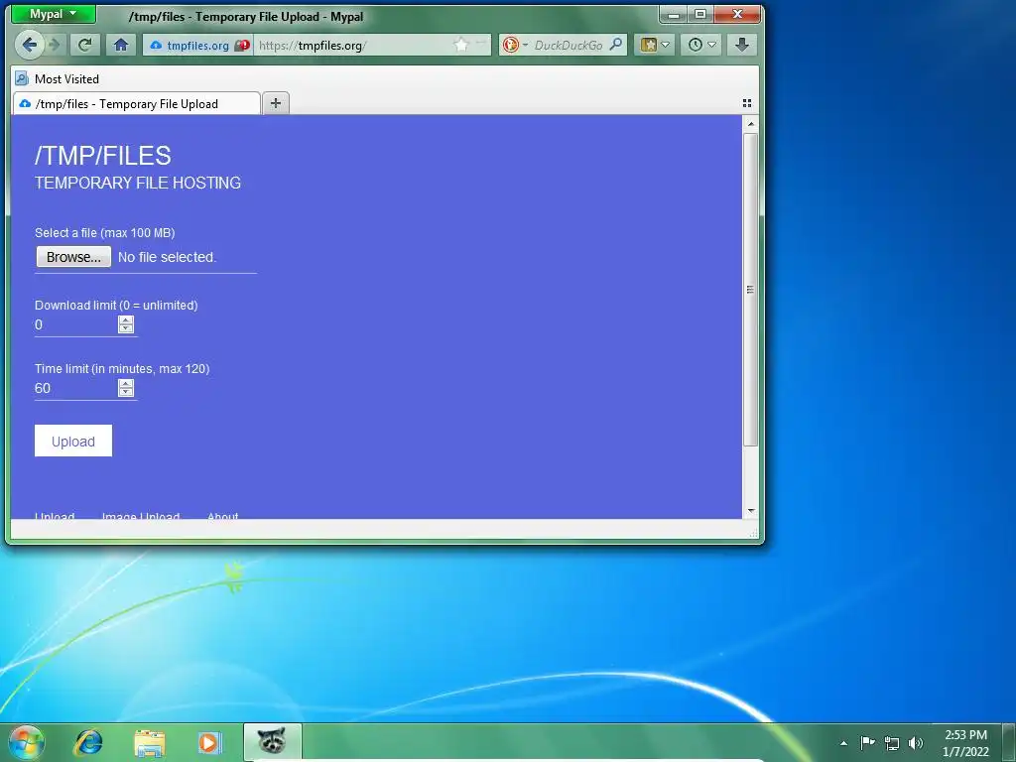Show hidden system tray icons
Screen dimensions: 1016x762
click(x=843, y=743)
